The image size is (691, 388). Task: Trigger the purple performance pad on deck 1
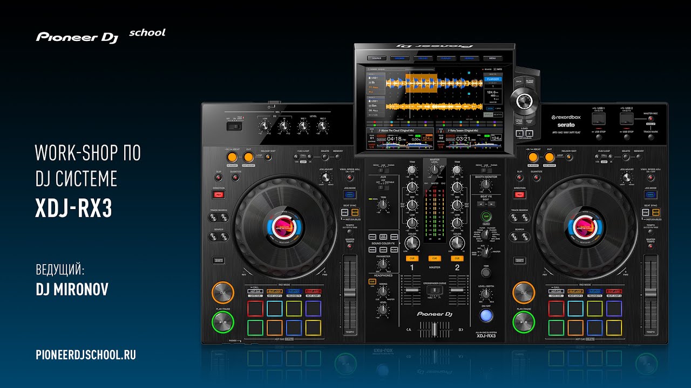pos(313,309)
